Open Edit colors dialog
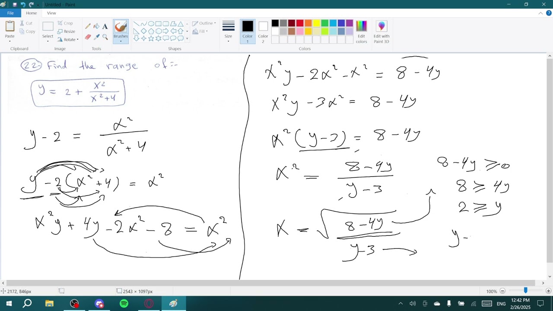 pyautogui.click(x=362, y=32)
